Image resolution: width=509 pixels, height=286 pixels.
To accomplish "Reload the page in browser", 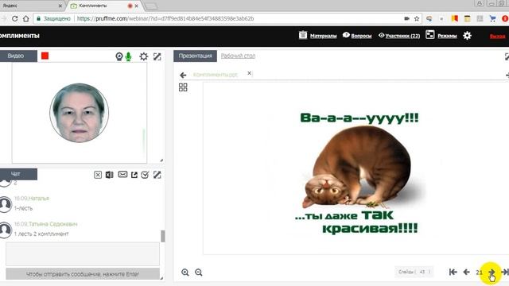I will point(14,18).
